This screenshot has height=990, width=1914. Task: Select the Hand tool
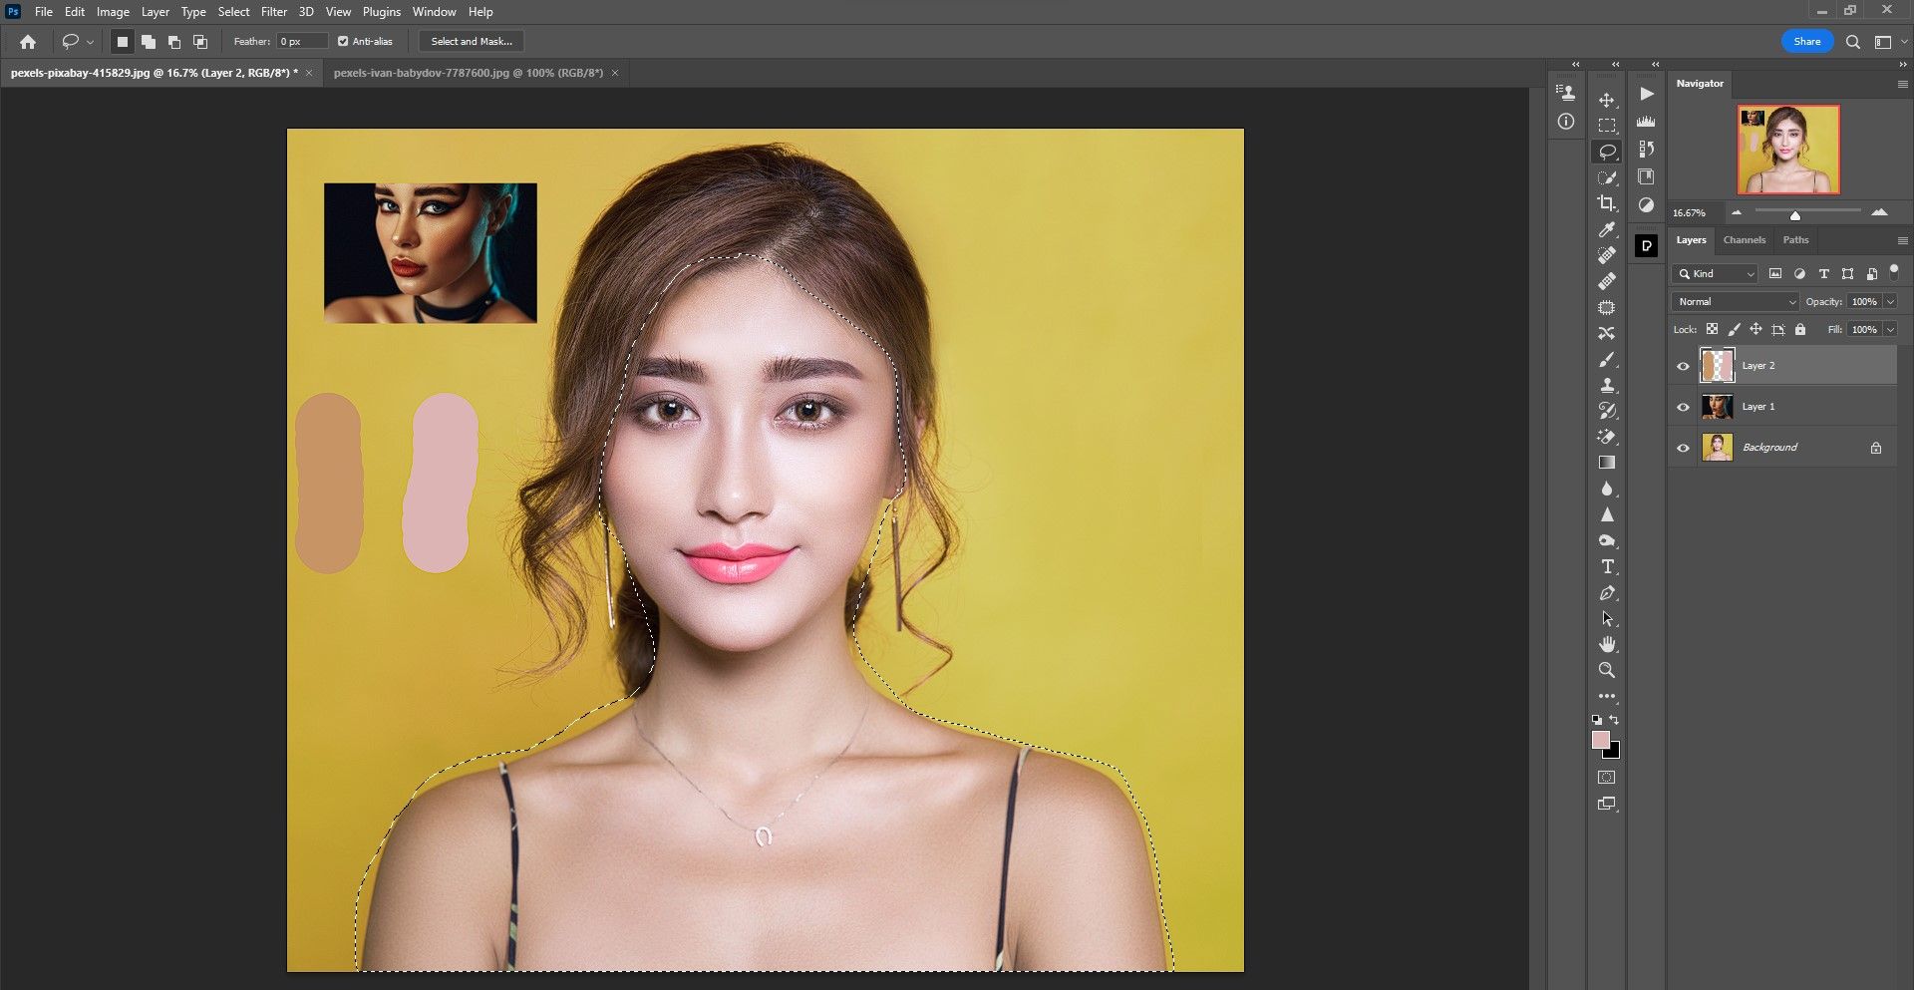click(1606, 644)
